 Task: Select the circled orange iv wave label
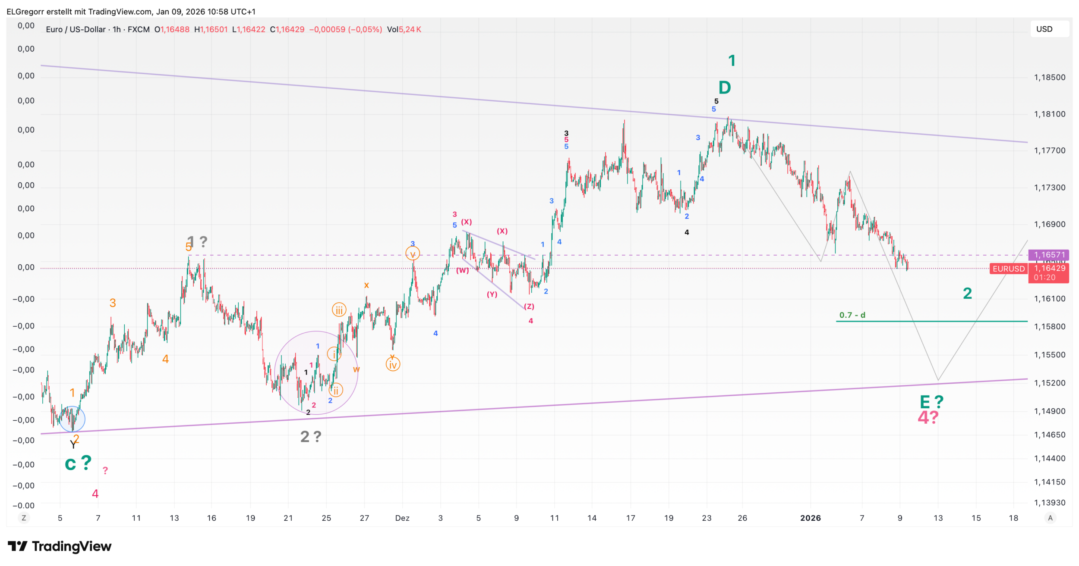pyautogui.click(x=393, y=365)
